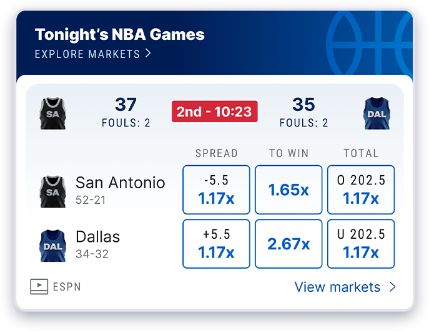
Task: Click the DAL jersey beside Dallas 34-32
Action: (x=53, y=246)
